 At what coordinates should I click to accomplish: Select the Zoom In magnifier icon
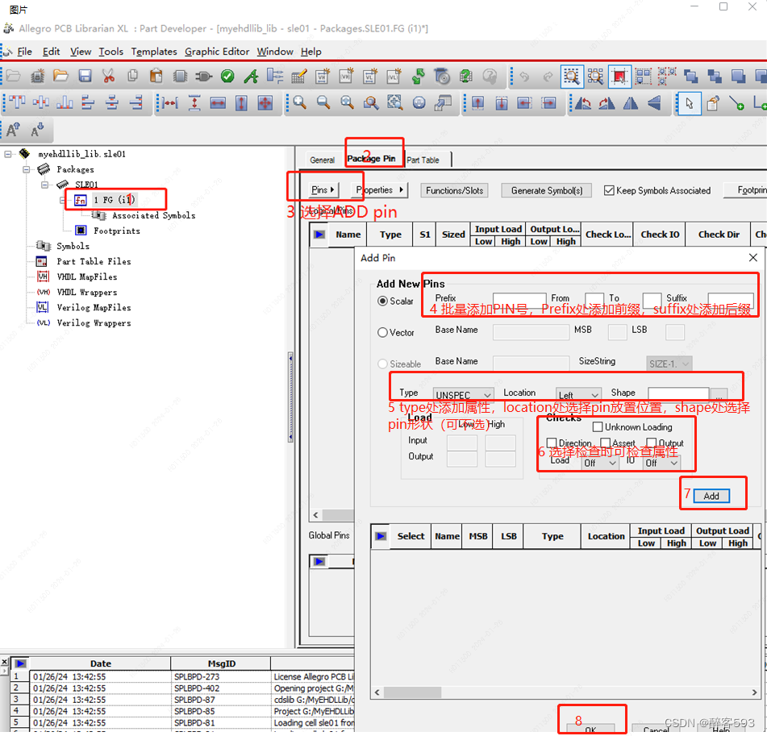[x=300, y=103]
